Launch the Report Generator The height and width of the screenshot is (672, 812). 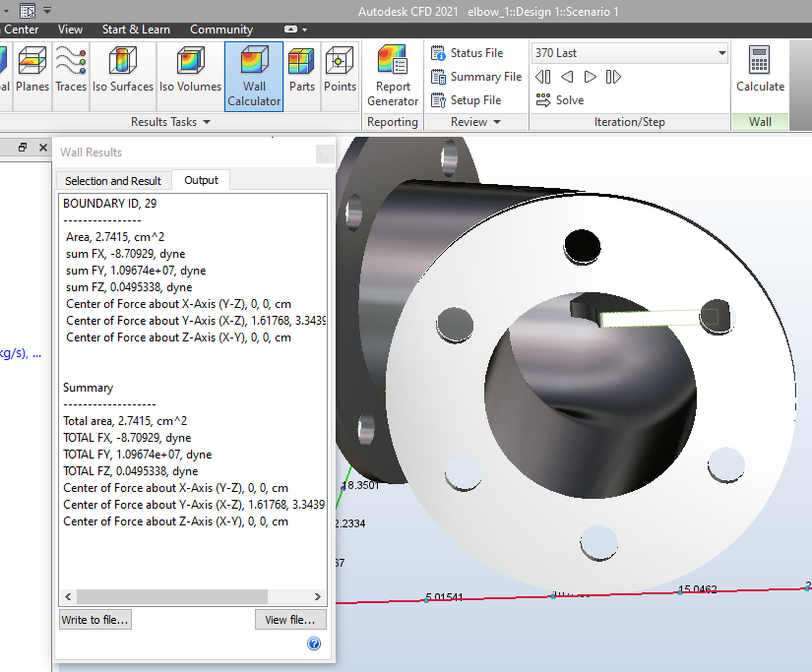click(393, 76)
